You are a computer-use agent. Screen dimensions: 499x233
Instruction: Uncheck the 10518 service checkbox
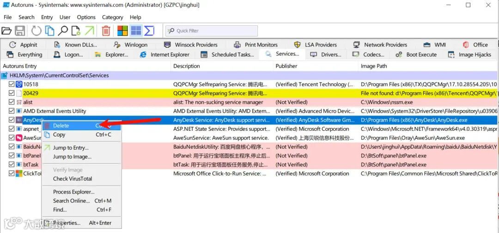click(x=12, y=84)
